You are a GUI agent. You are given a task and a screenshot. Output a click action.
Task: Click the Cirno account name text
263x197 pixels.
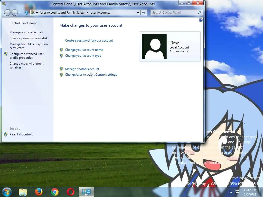(x=174, y=43)
